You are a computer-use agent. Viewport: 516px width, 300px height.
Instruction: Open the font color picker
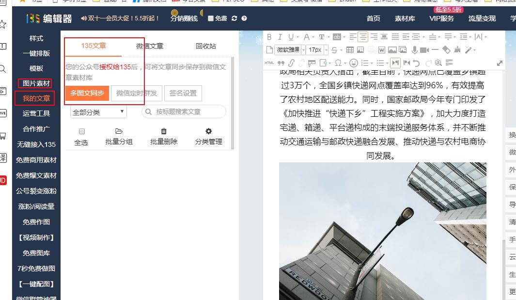coord(306,36)
